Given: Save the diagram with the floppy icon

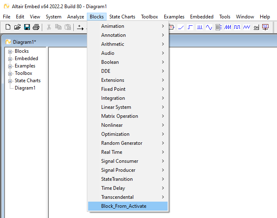Looking at the screenshot, I should point(27,27).
